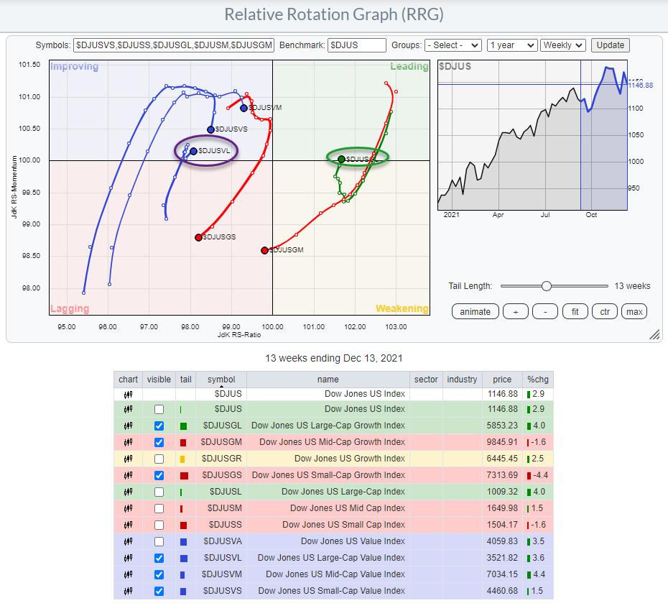Image resolution: width=668 pixels, height=606 pixels.
Task: Open the Weekly timeframe dropdown
Action: 563,45
